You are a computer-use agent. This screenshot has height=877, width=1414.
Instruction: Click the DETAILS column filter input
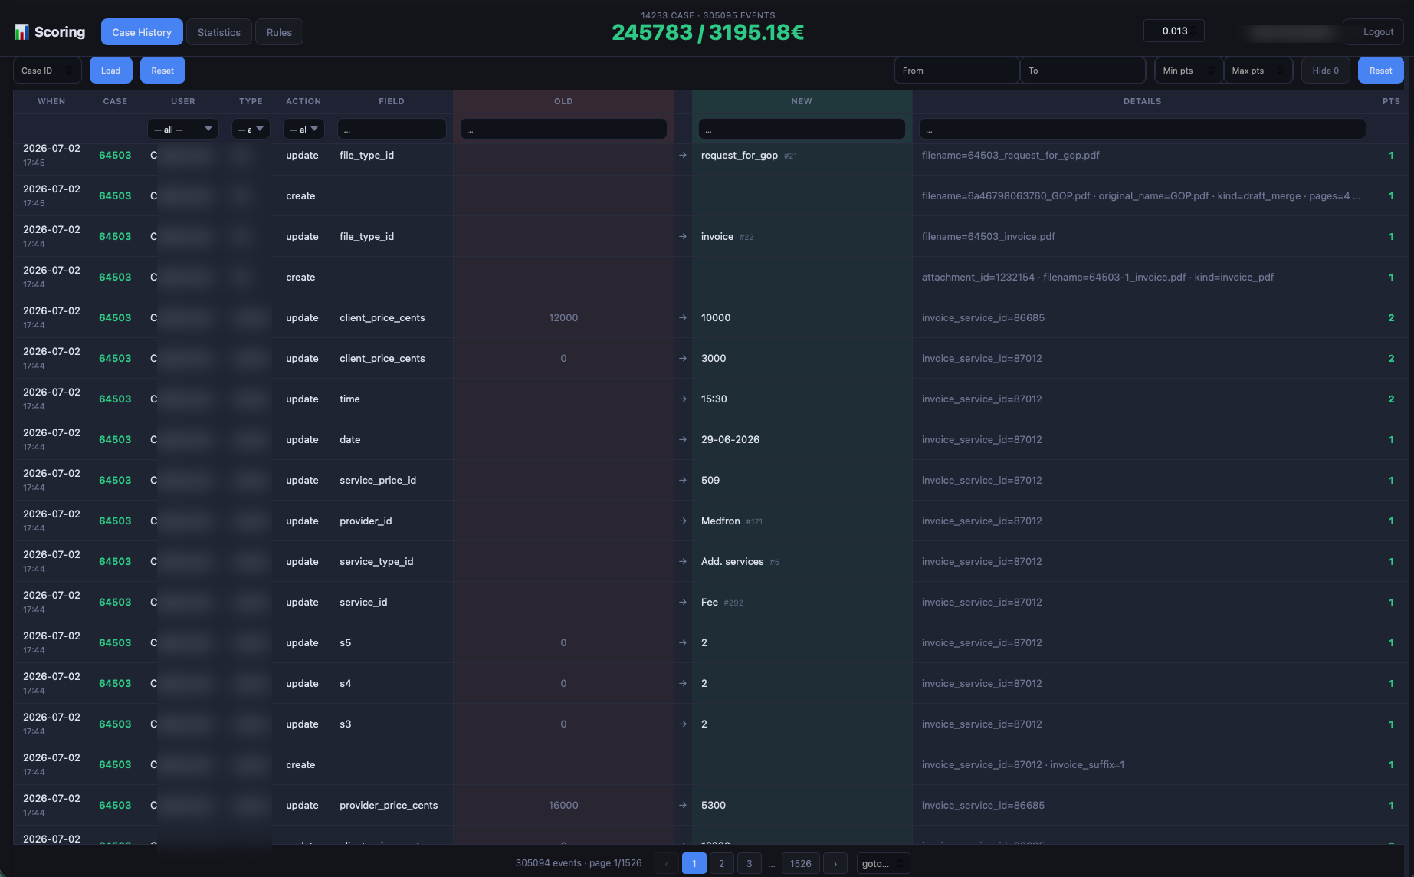1142,129
